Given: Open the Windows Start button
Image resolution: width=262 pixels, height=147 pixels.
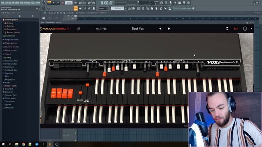Looking at the screenshot, I should tap(3, 144).
